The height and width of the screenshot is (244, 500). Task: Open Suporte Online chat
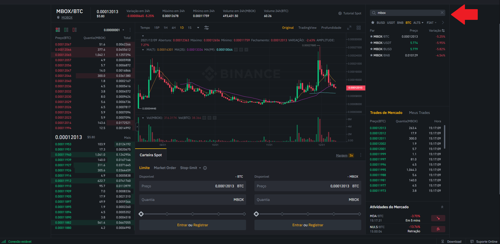point(484,242)
